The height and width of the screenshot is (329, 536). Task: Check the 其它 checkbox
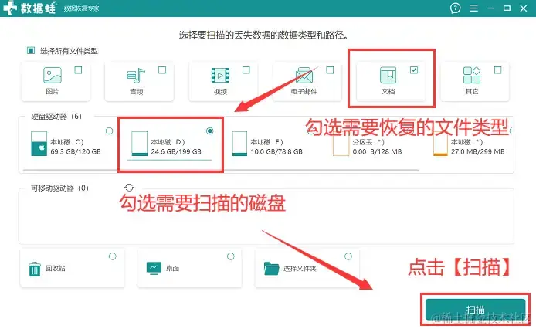pyautogui.click(x=497, y=70)
